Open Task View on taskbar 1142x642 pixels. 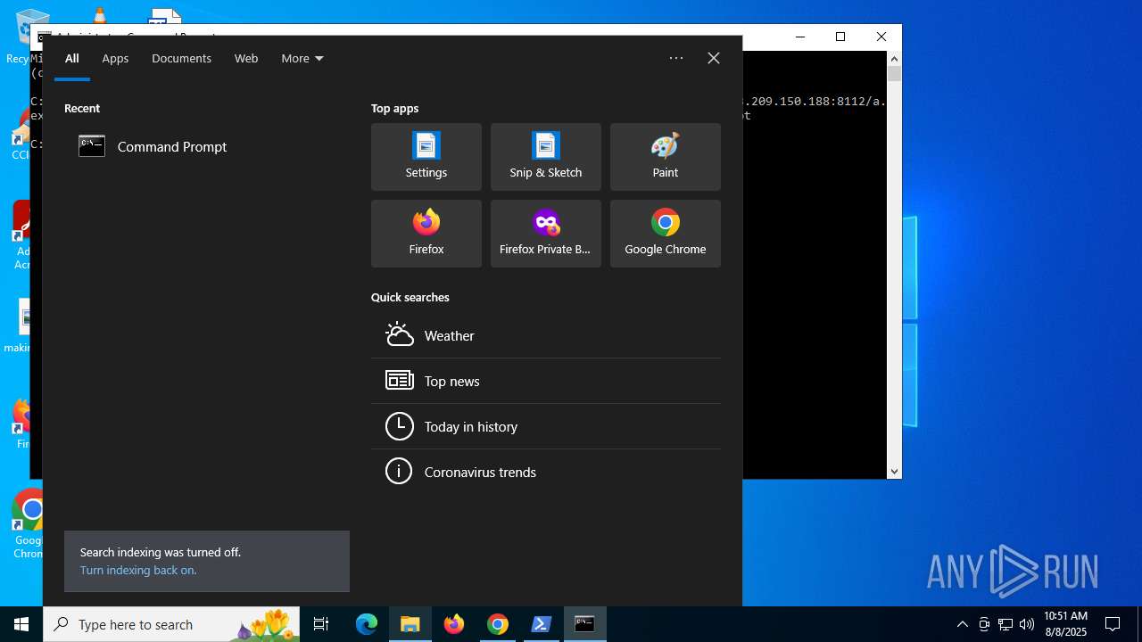tap(321, 624)
